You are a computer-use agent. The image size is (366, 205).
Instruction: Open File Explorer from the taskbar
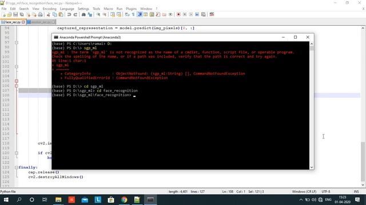[58, 200]
